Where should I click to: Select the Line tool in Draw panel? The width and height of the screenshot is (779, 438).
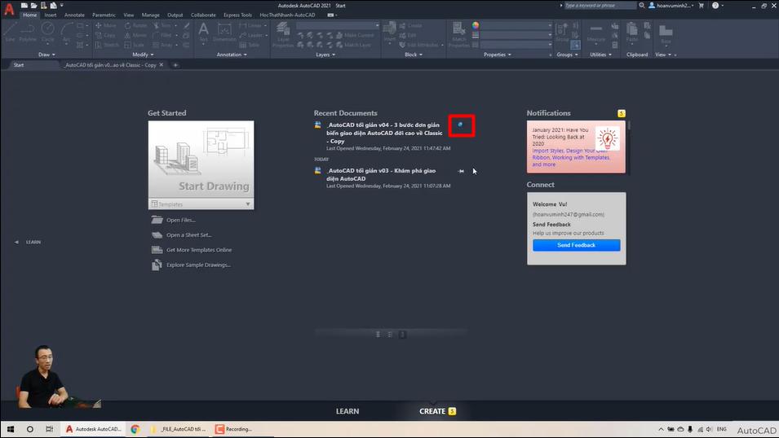tap(11, 31)
